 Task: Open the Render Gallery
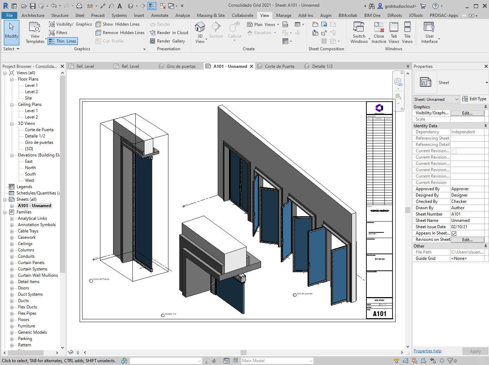tap(167, 41)
